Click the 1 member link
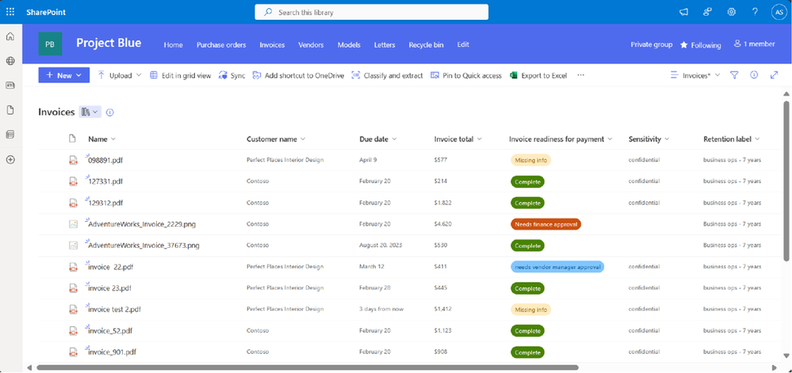Image resolution: width=792 pixels, height=373 pixels. coord(754,44)
